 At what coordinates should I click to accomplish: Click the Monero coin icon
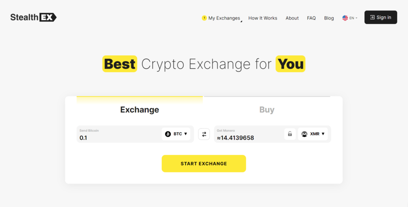[x=304, y=134]
